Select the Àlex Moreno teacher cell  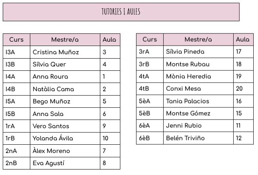click(64, 151)
